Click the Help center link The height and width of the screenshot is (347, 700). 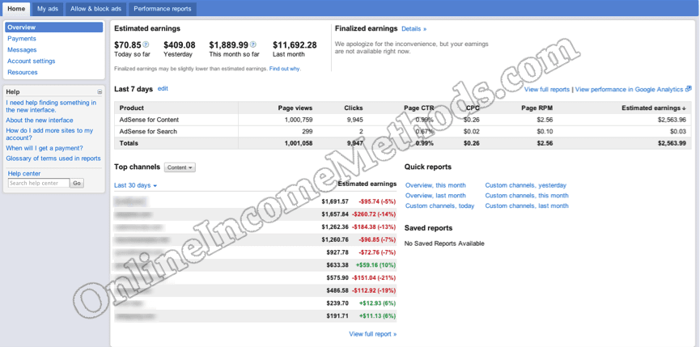click(24, 173)
